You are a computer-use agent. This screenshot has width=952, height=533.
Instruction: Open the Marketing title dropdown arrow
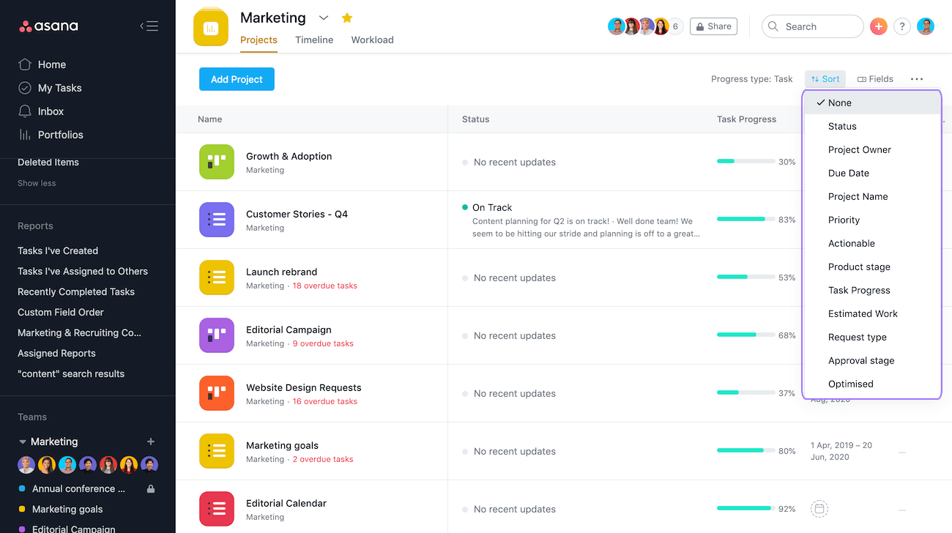(324, 18)
